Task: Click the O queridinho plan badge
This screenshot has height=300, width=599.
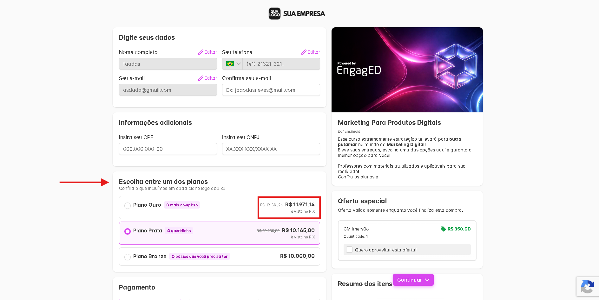Action: coord(179,231)
